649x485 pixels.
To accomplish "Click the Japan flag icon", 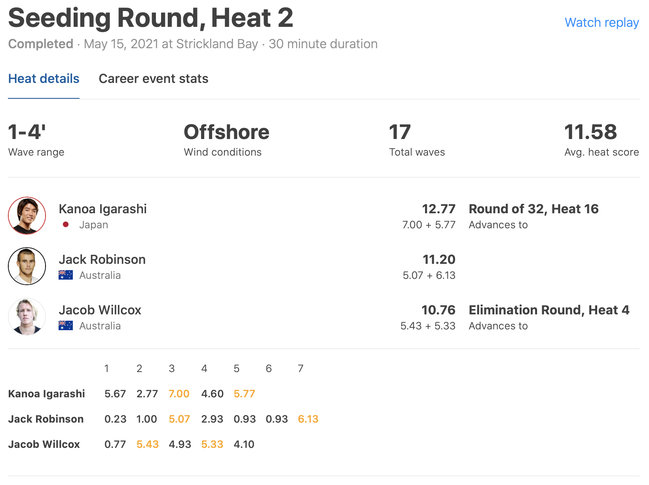I will tap(66, 225).
